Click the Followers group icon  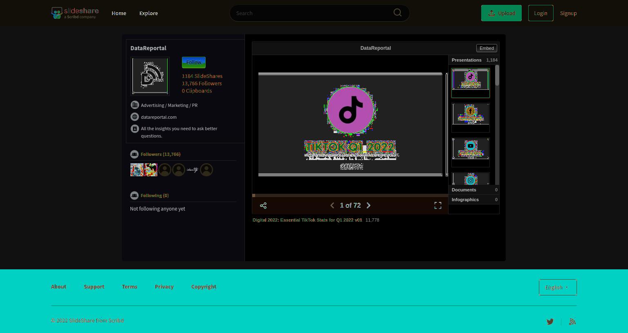coord(134,154)
